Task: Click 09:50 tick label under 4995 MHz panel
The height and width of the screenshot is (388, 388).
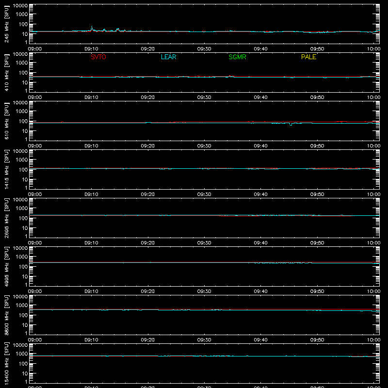Action: coord(317,291)
